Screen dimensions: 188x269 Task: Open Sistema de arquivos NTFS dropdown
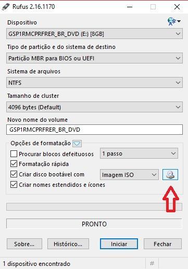[x=94, y=83]
